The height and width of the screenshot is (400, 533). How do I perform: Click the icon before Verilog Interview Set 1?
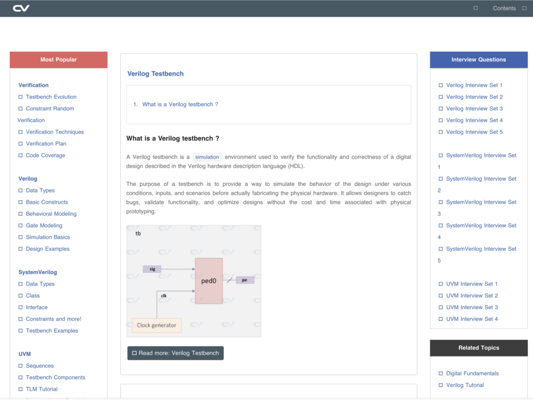click(x=441, y=85)
